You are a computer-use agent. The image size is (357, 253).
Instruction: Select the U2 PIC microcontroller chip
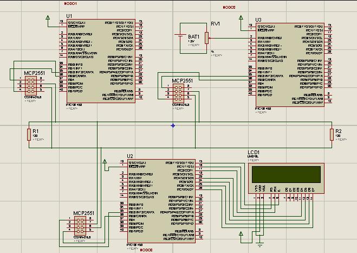[161, 201]
